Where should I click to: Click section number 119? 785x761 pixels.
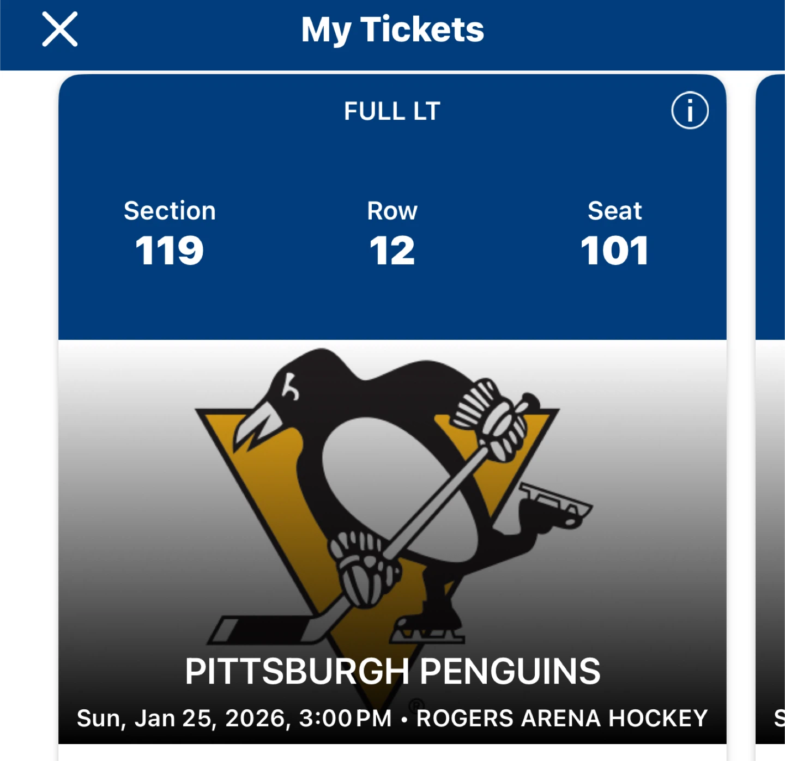click(170, 251)
